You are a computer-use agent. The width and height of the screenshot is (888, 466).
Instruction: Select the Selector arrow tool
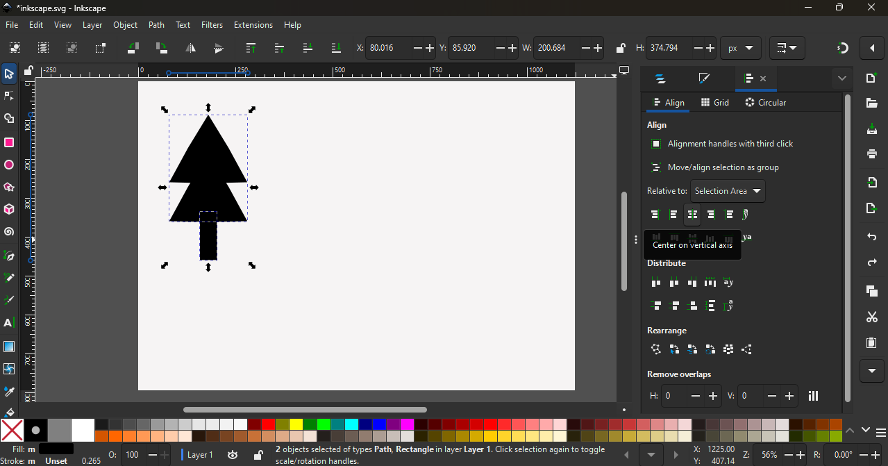9,74
